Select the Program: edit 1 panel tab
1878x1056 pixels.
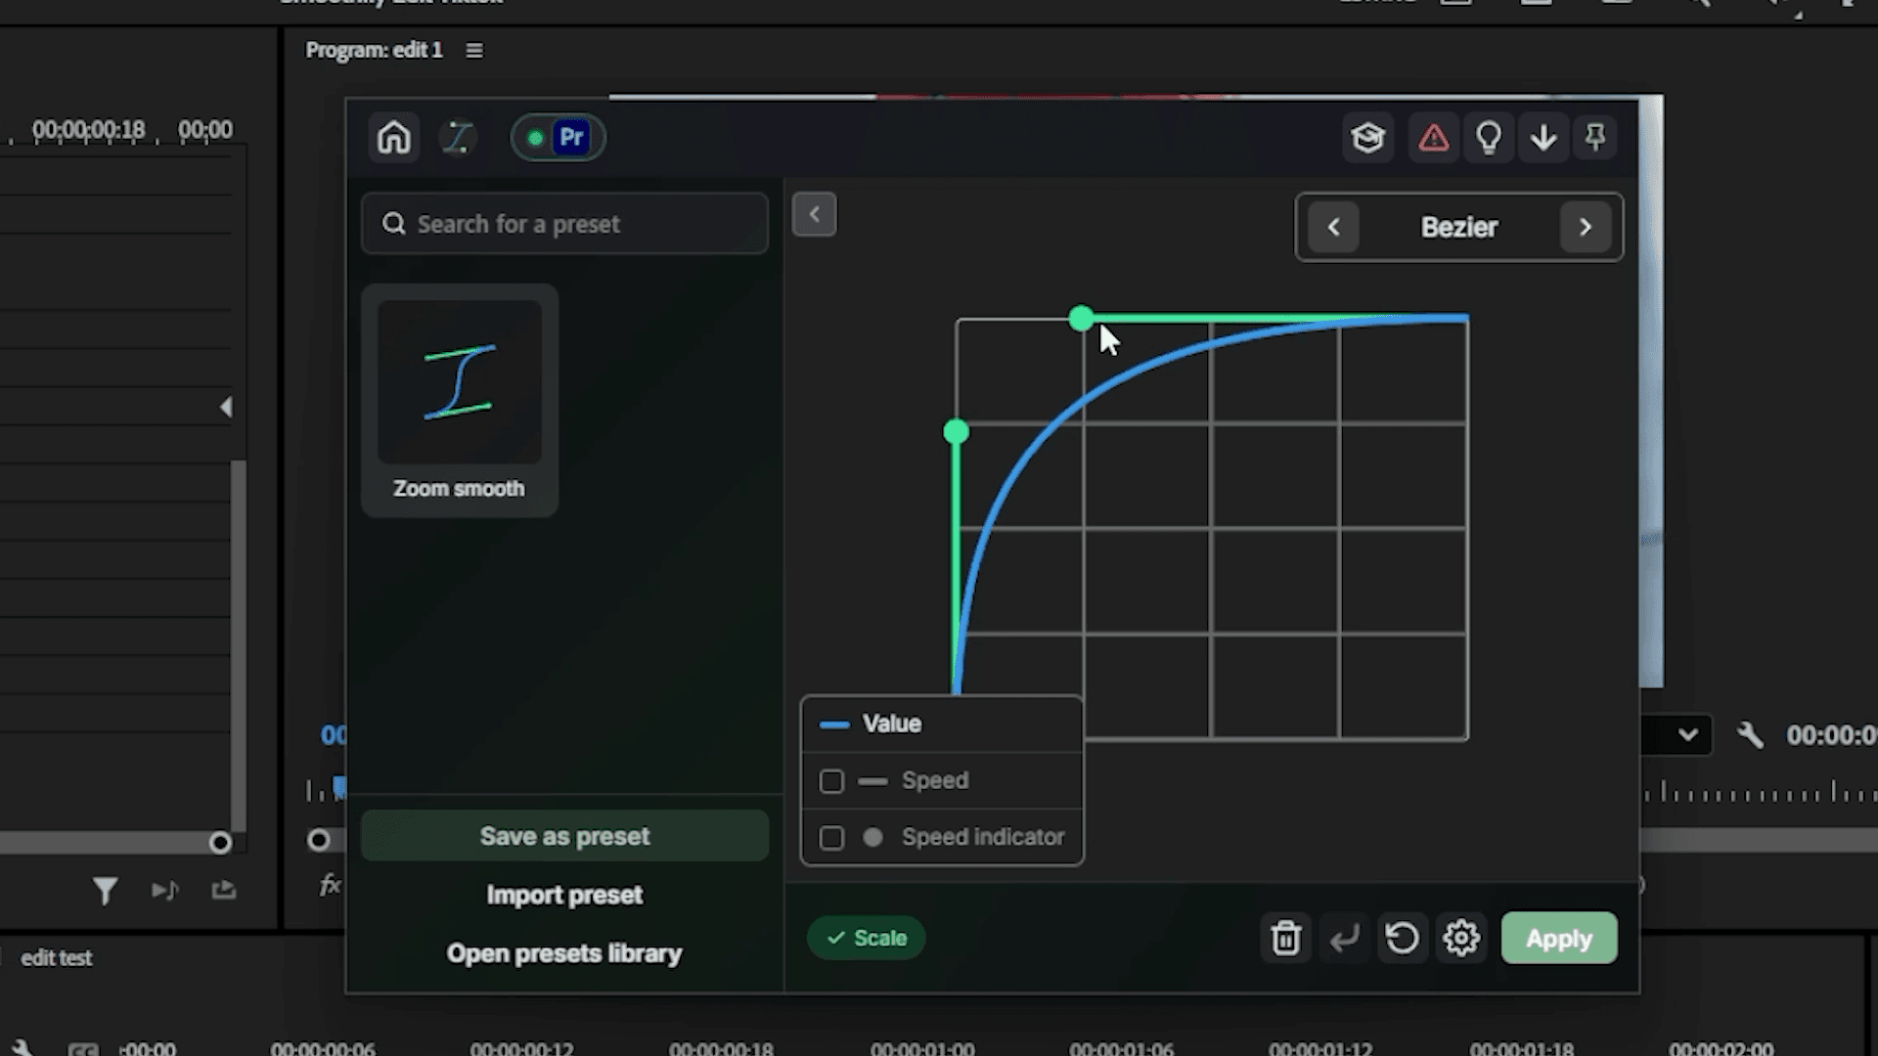pyautogui.click(x=374, y=50)
